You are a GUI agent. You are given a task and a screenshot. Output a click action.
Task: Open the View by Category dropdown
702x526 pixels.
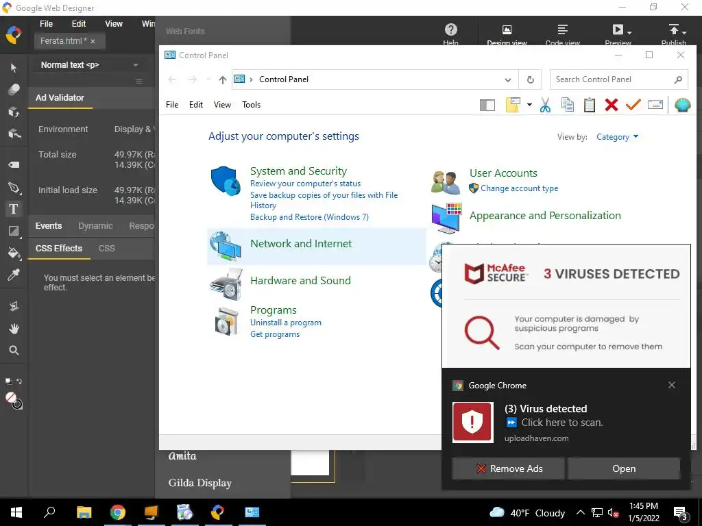(x=617, y=137)
